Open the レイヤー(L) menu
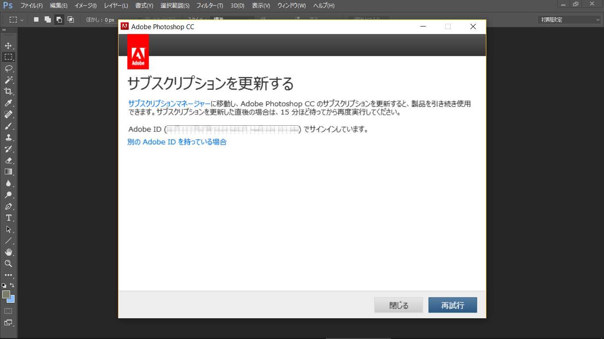Image resolution: width=604 pixels, height=339 pixels. (116, 6)
